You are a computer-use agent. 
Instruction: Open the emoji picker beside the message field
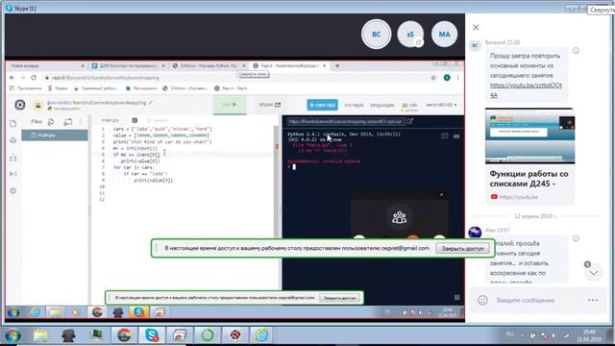[482, 300]
